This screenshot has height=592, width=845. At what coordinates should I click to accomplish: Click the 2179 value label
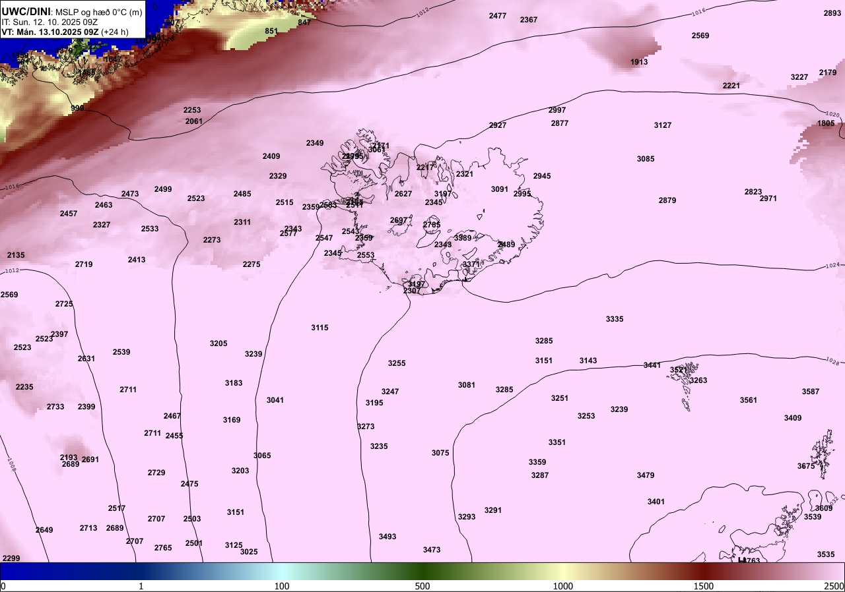coord(828,73)
